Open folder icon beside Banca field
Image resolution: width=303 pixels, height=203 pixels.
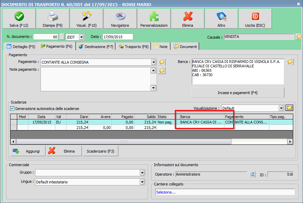point(290,62)
